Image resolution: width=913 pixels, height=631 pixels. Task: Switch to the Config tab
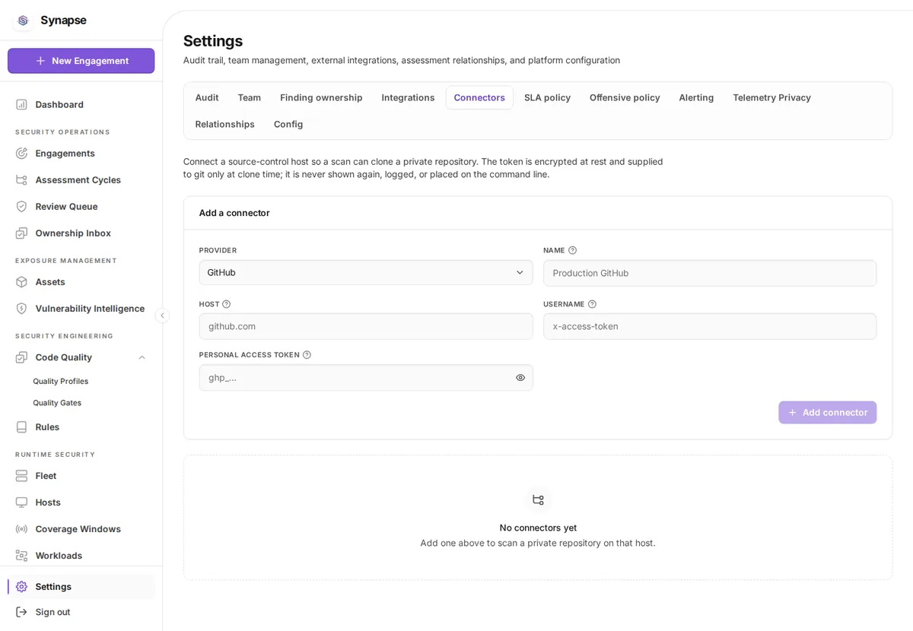288,124
